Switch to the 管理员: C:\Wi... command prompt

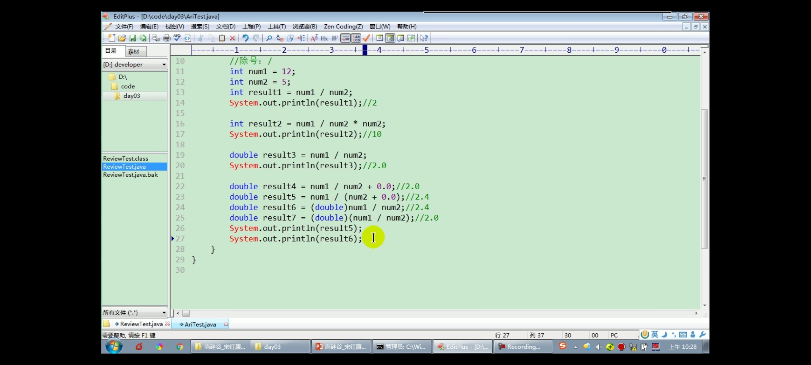[402, 347]
